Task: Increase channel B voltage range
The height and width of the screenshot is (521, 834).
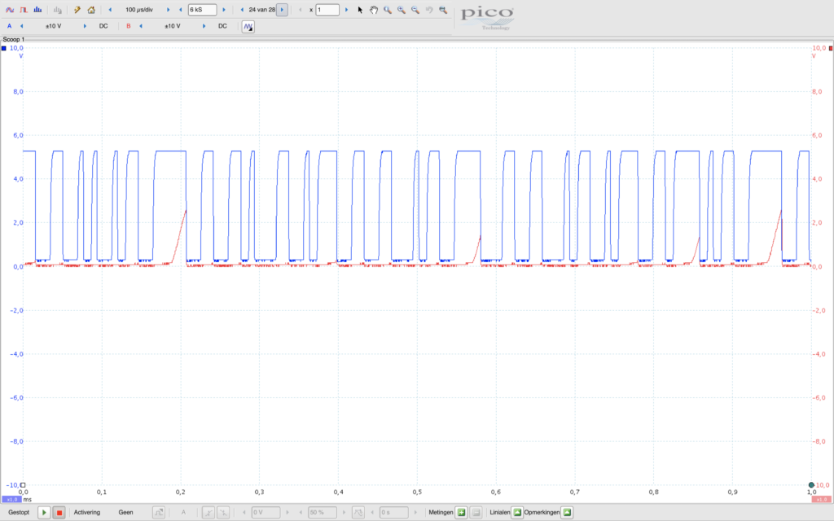Action: pos(204,26)
